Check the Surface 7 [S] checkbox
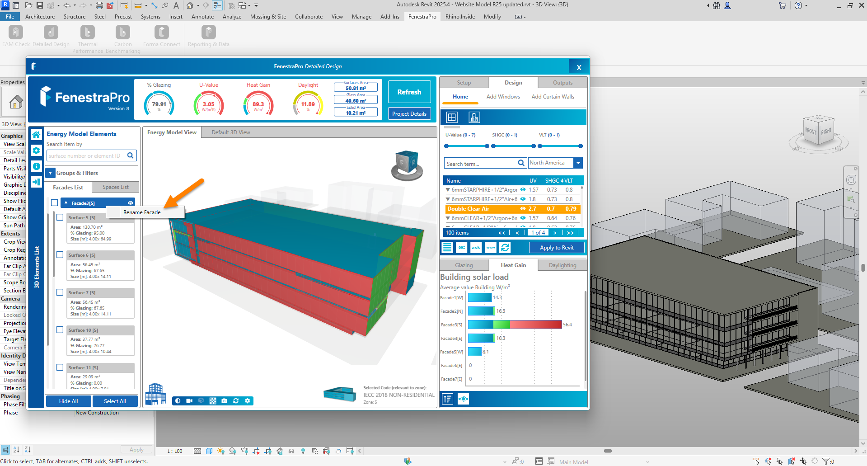This screenshot has height=466, width=867. [x=60, y=292]
